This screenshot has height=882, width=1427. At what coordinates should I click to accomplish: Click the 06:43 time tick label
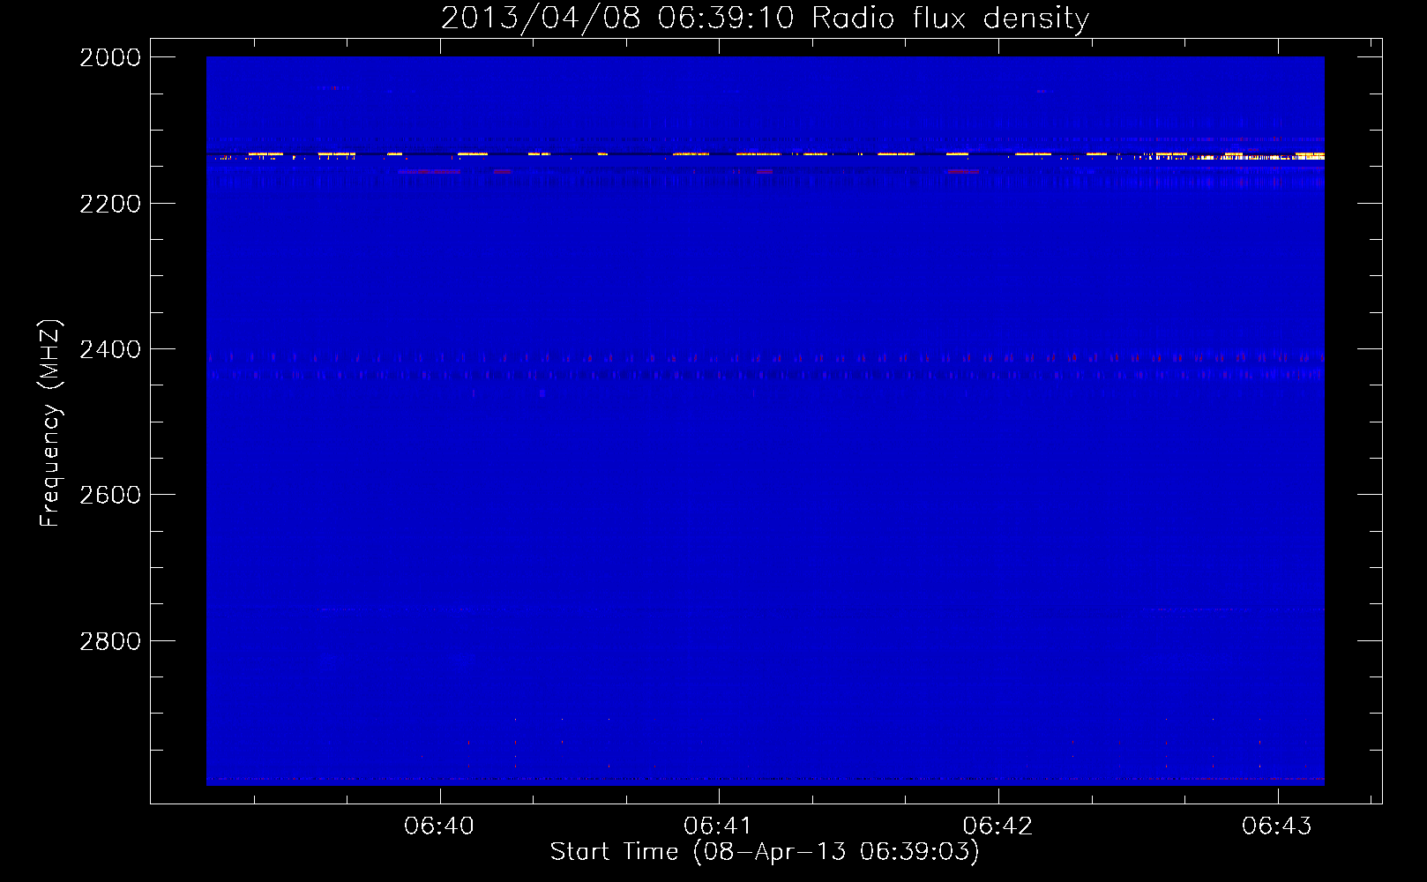click(1277, 826)
